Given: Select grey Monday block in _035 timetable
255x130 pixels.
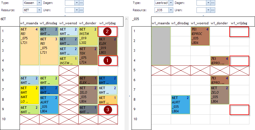Looking at the screenshot, I should 161,46.
